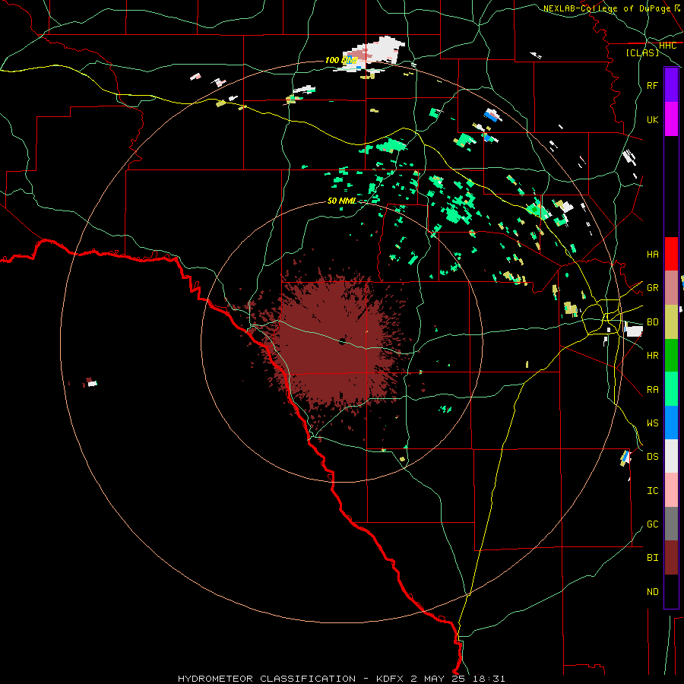Click the "GC" legend label
The height and width of the screenshot is (684, 684).
coord(653,524)
